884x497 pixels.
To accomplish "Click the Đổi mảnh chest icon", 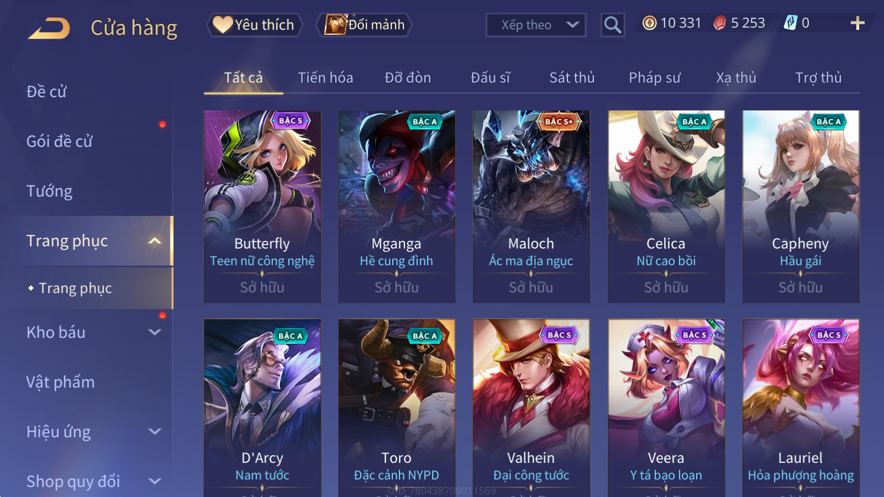I will click(x=335, y=24).
